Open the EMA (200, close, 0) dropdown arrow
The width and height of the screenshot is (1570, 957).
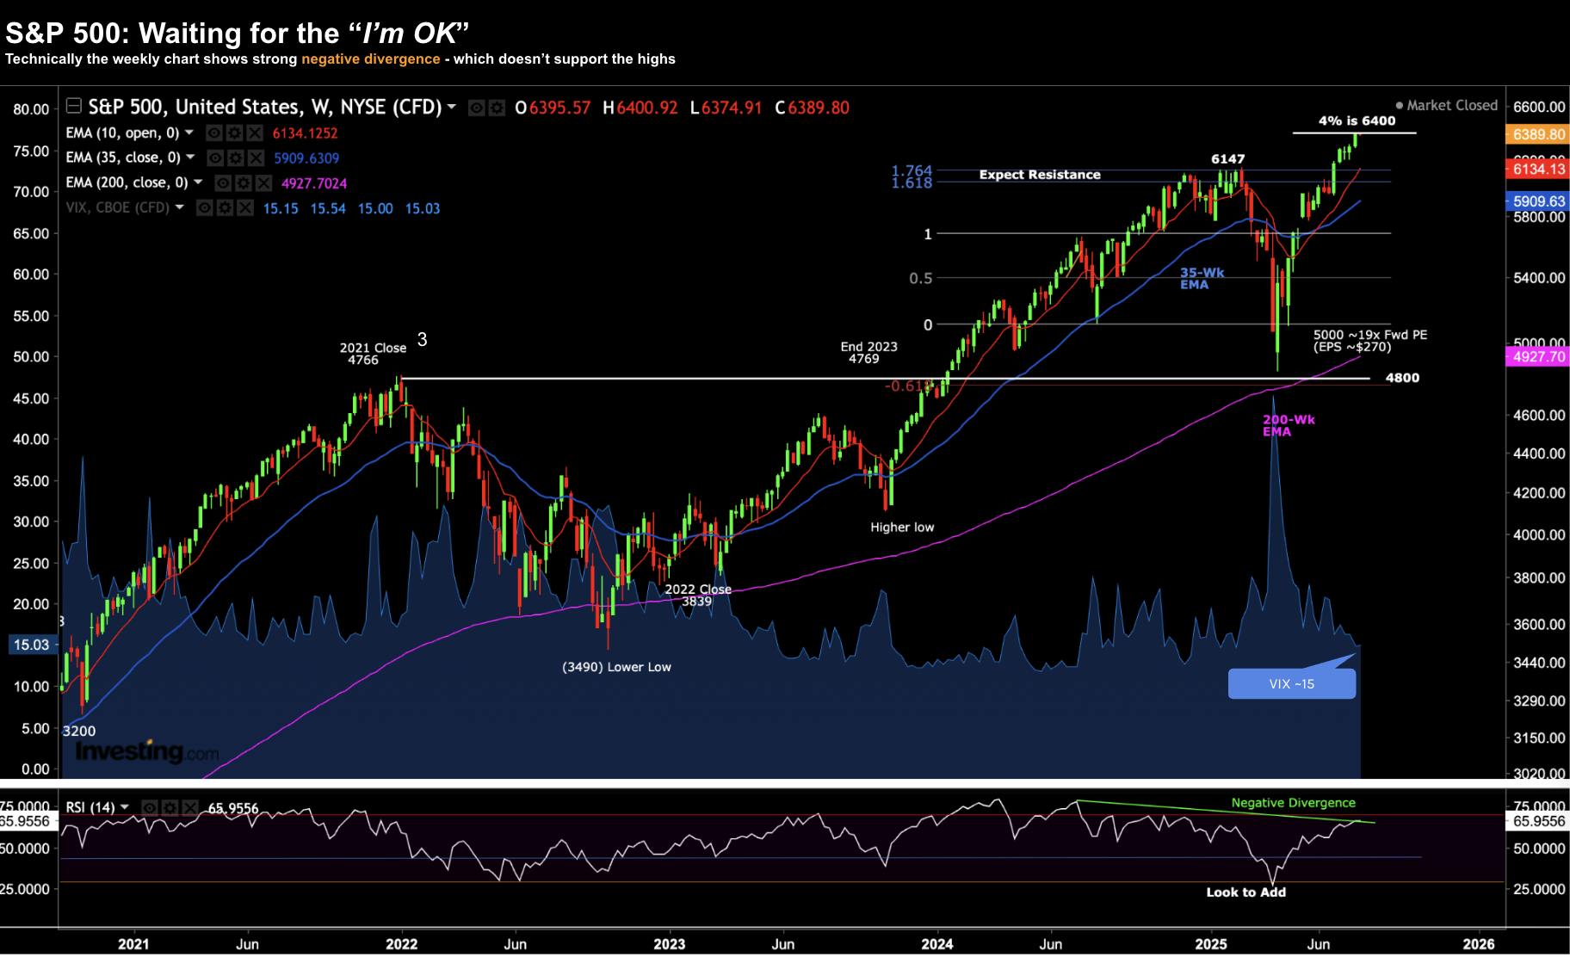point(198,182)
